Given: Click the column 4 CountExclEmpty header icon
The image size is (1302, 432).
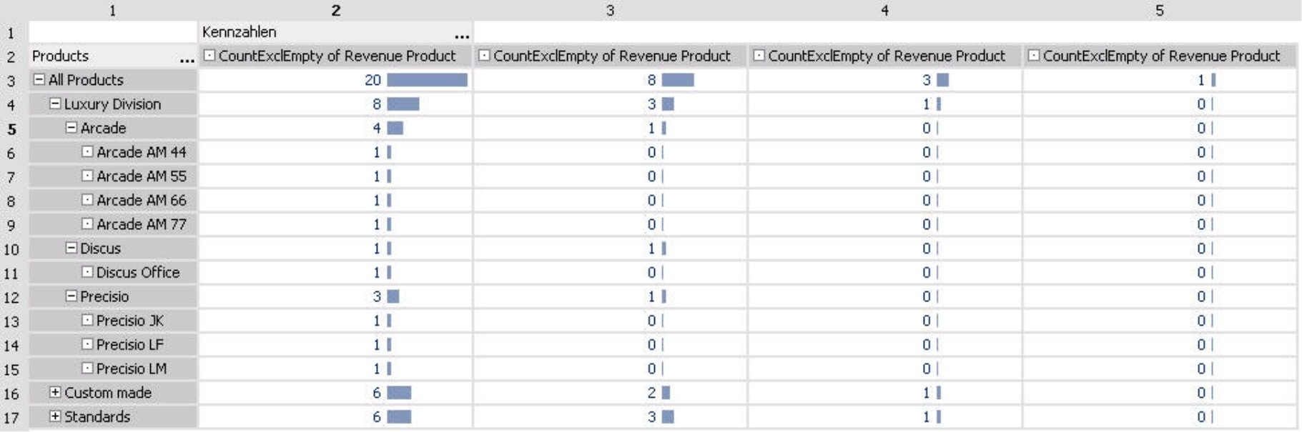Looking at the screenshot, I should pyautogui.click(x=759, y=55).
